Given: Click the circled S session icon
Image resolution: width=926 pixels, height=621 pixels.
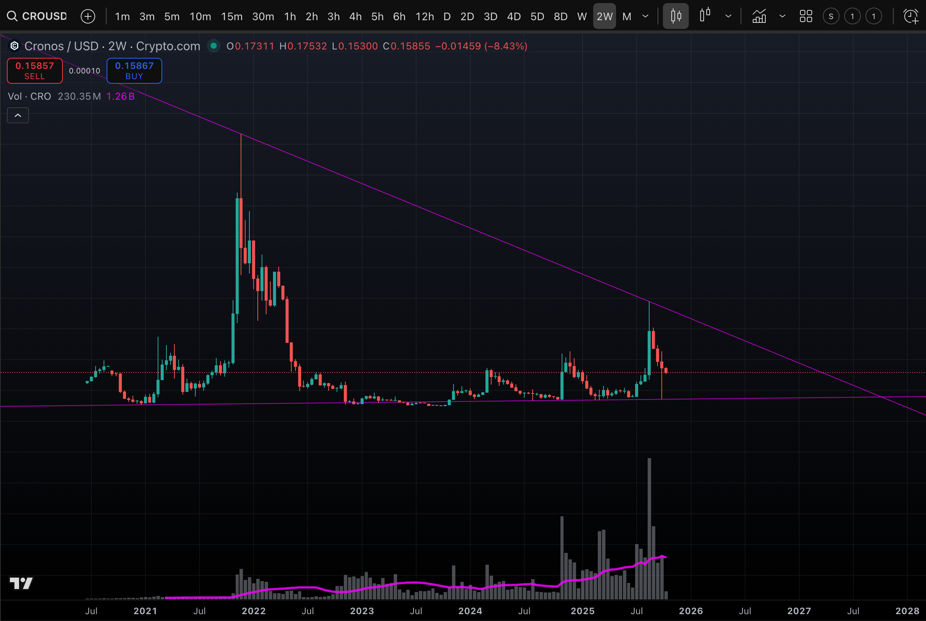Looking at the screenshot, I should (x=831, y=16).
